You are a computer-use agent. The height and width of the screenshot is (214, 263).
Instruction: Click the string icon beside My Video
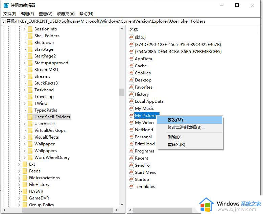click(131, 122)
